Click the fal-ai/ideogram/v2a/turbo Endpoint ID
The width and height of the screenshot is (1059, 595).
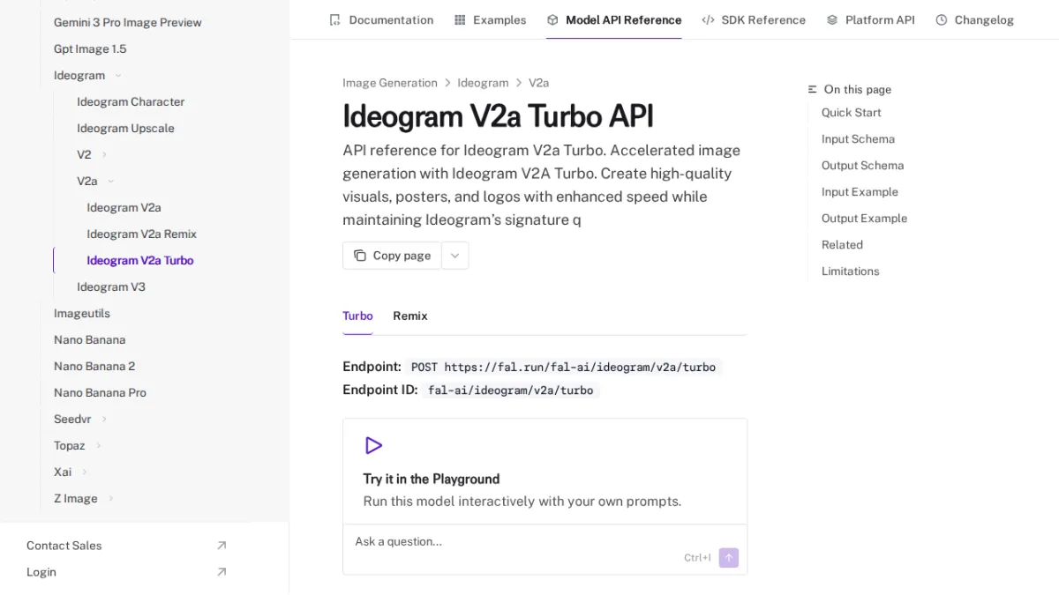click(x=510, y=390)
